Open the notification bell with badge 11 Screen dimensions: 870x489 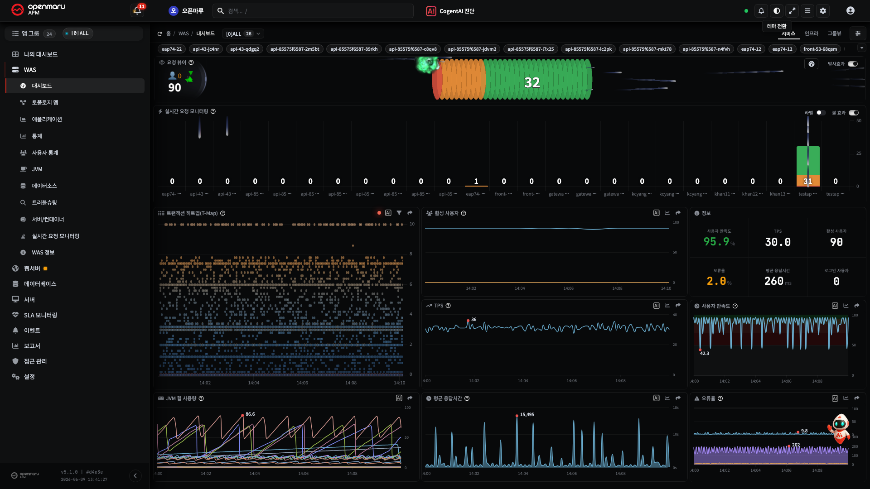(137, 10)
